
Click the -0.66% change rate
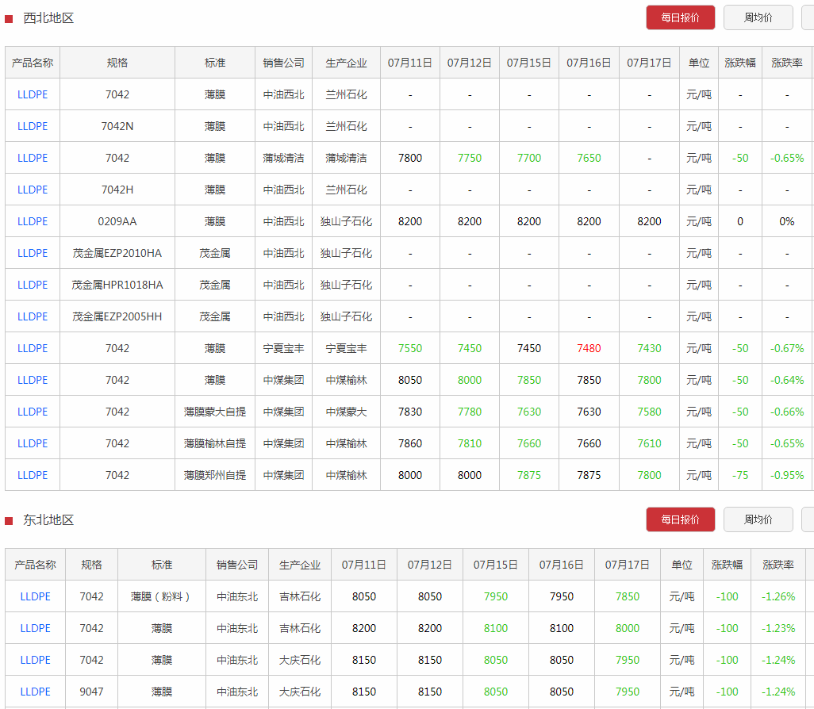[x=787, y=411]
